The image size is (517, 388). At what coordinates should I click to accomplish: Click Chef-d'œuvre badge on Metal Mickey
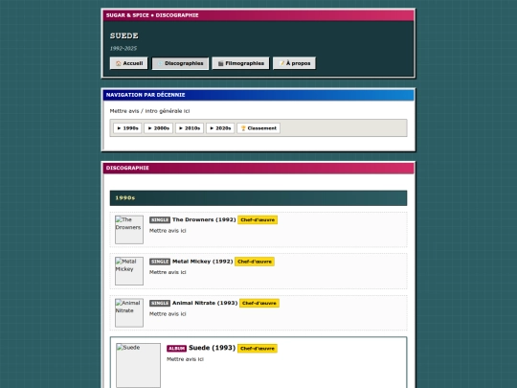[255, 262]
